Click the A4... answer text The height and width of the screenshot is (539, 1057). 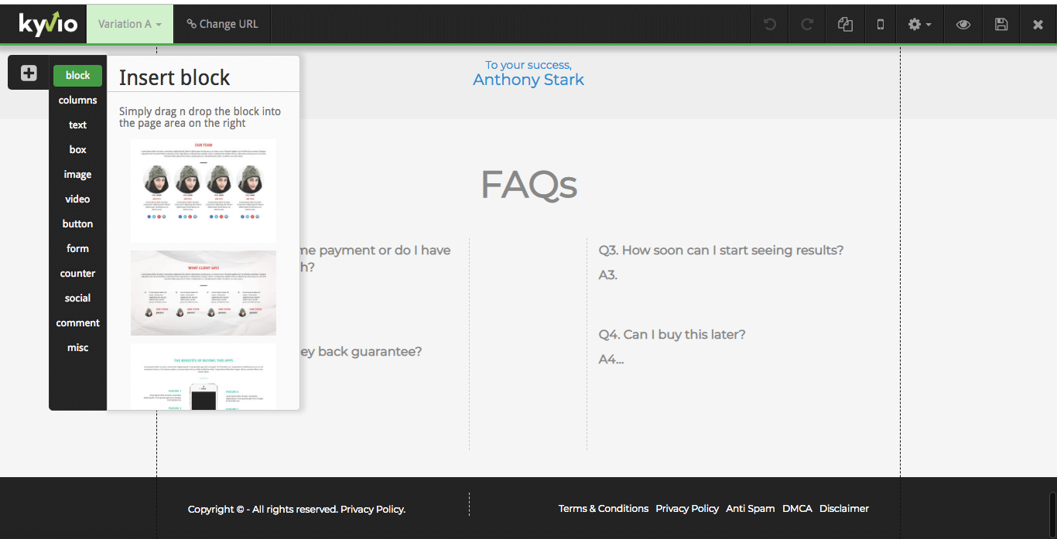tap(611, 359)
